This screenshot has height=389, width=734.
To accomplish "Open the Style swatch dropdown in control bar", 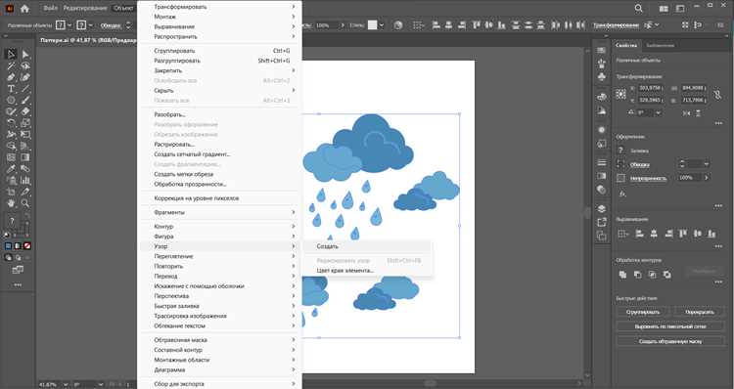I will click(382, 25).
